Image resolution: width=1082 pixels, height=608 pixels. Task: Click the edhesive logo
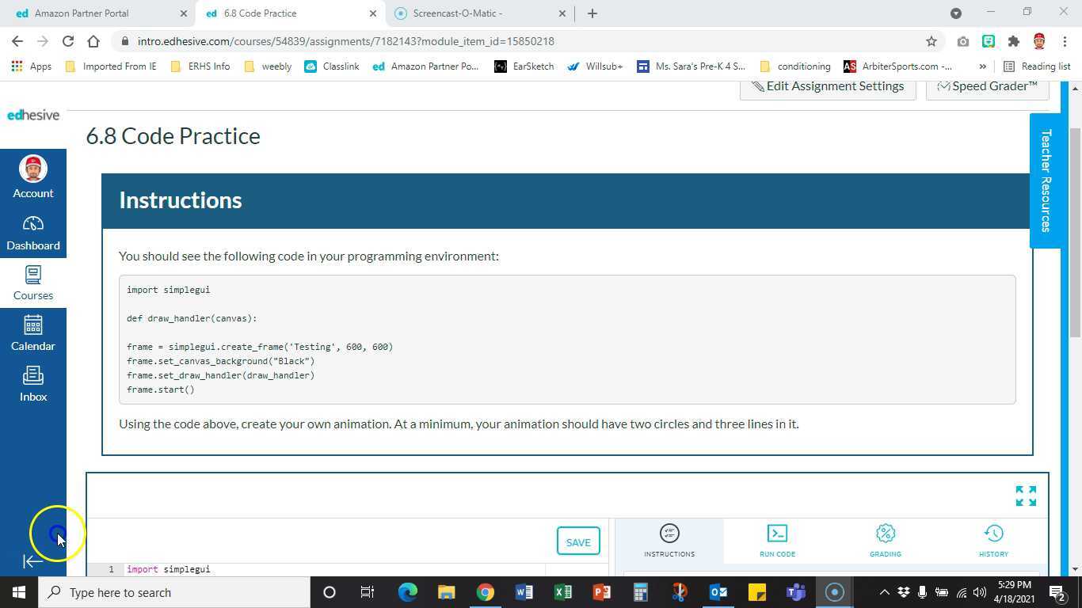point(33,115)
